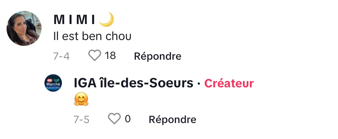This screenshot has width=338, height=139.
Task: Open MIMI's profile picture
Action: click(x=24, y=28)
